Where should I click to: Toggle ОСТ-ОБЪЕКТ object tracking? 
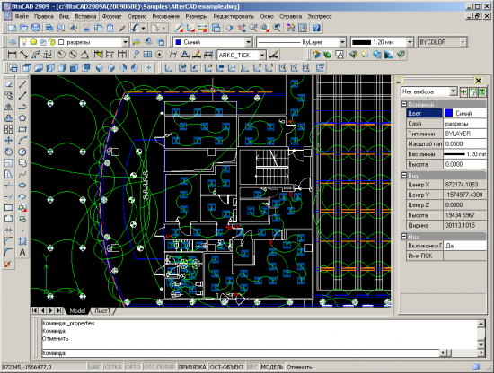click(x=227, y=367)
